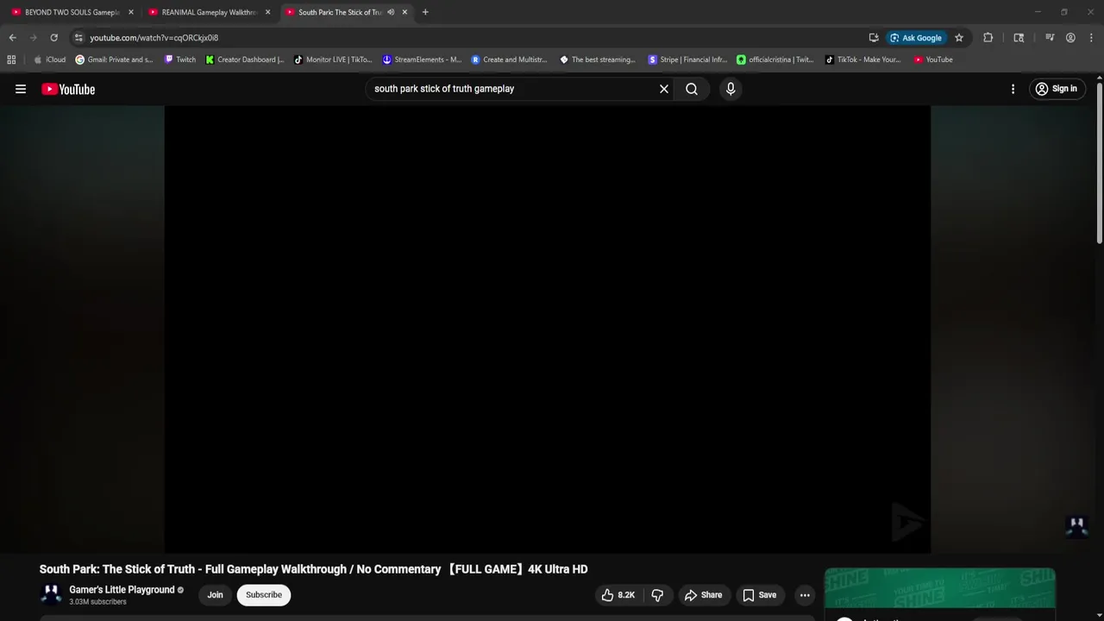The height and width of the screenshot is (621, 1104).
Task: View site information icon in address bar
Action: coord(78,38)
